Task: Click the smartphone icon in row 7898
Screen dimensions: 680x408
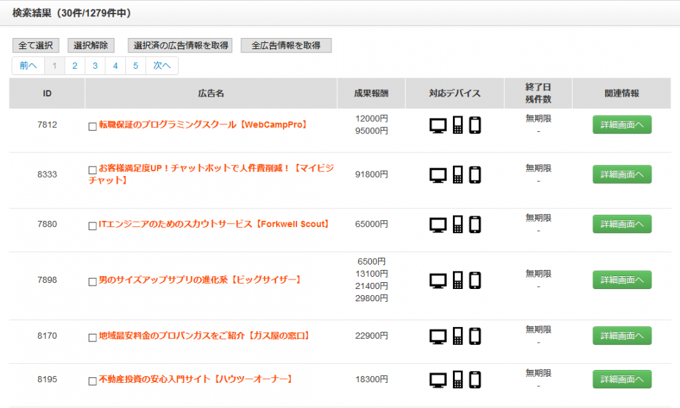Action: tap(475, 281)
